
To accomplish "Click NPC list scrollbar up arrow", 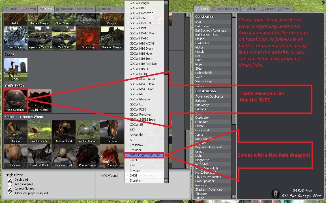I will click(x=188, y=15).
